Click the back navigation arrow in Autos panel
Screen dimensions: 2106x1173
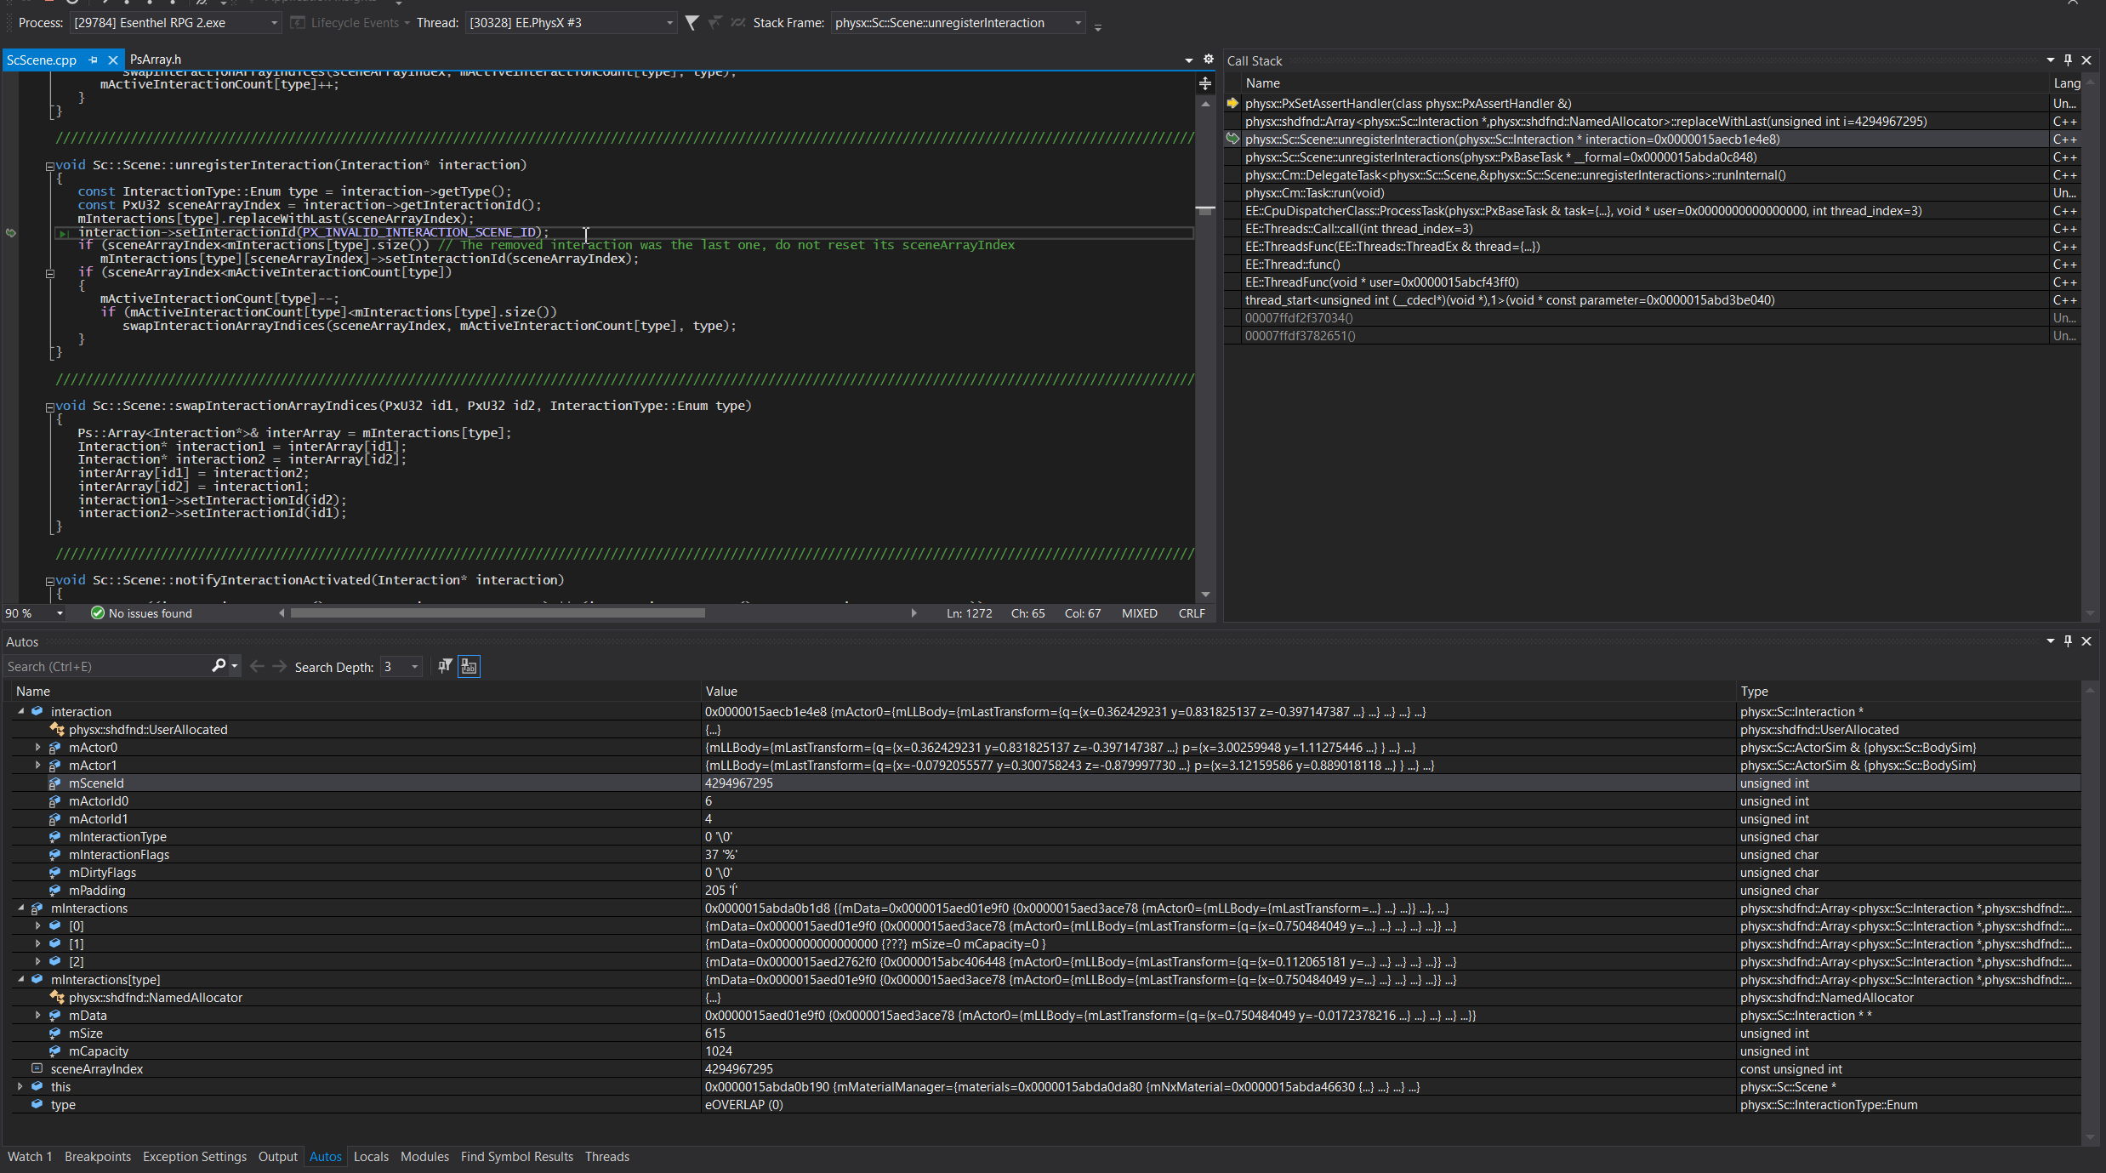tap(257, 666)
